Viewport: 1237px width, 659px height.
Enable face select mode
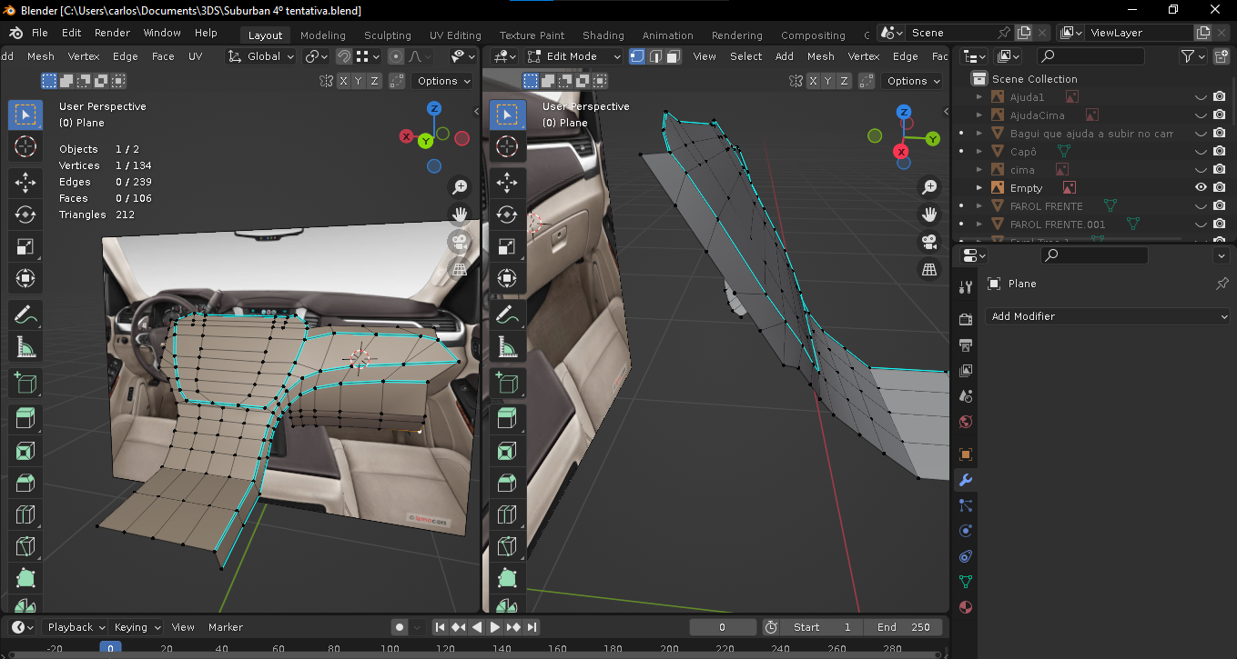click(x=673, y=56)
